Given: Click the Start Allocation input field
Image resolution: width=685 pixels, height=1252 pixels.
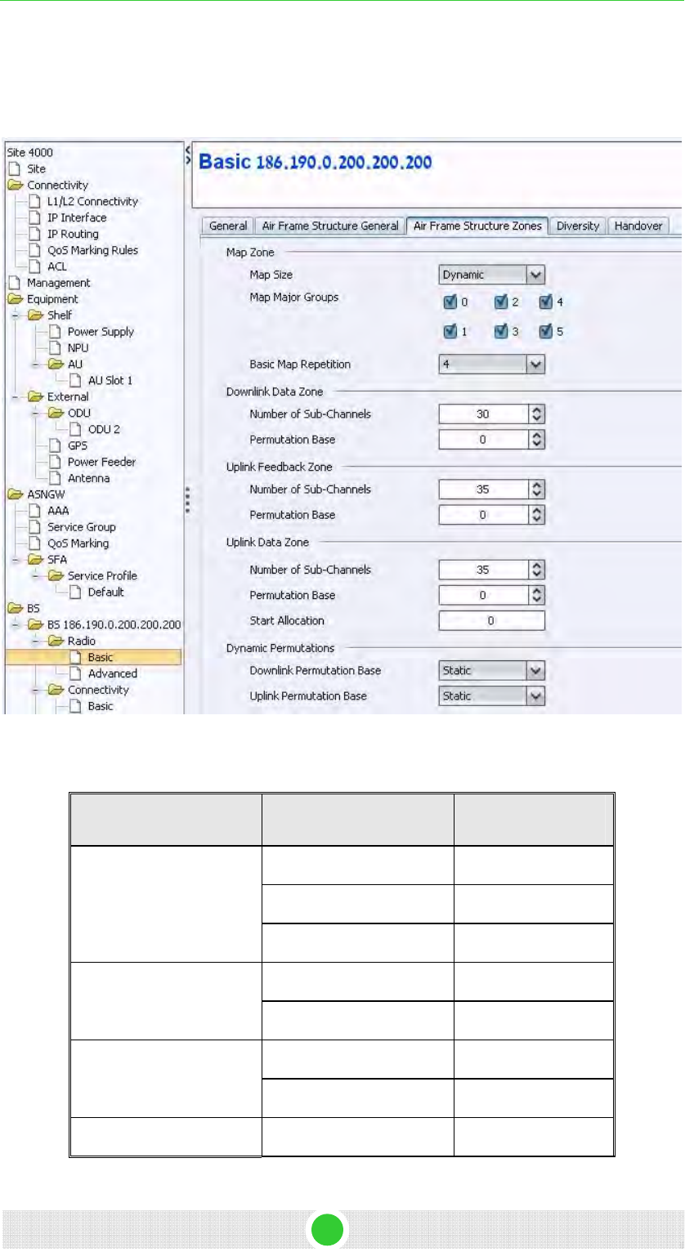Looking at the screenshot, I should pos(491,621).
